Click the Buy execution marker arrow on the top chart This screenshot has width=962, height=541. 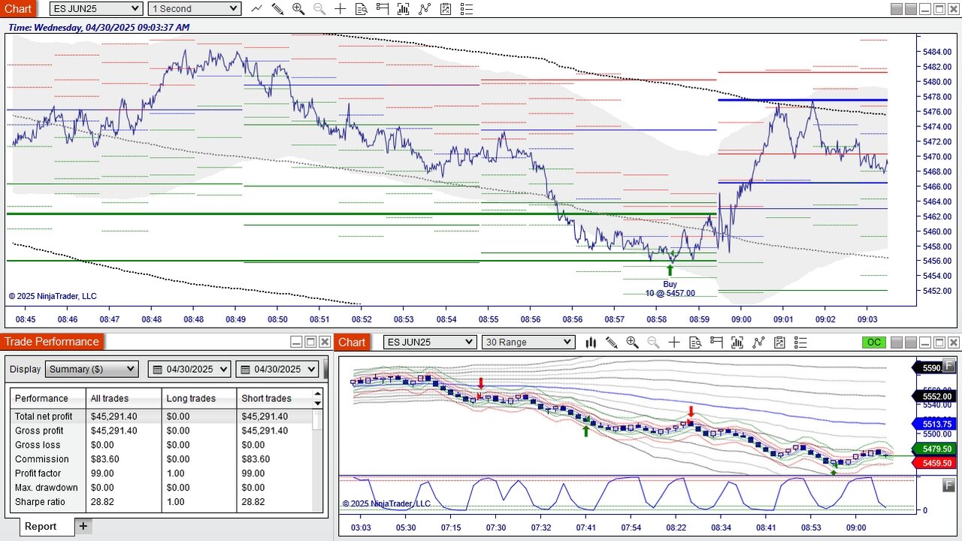tap(670, 270)
